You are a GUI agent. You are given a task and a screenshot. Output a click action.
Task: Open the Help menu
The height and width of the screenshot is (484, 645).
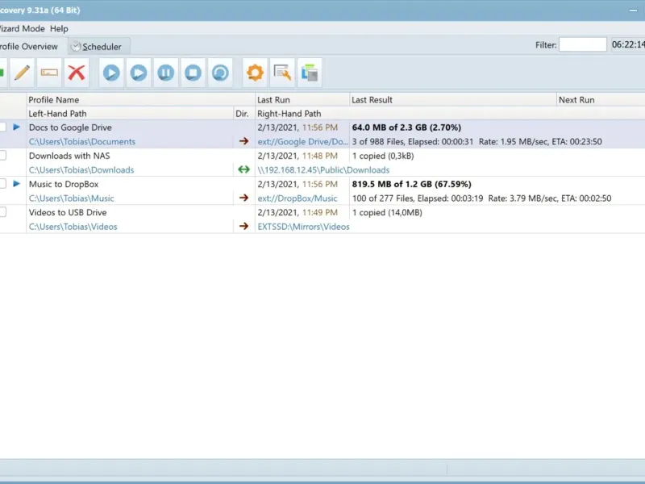point(59,28)
